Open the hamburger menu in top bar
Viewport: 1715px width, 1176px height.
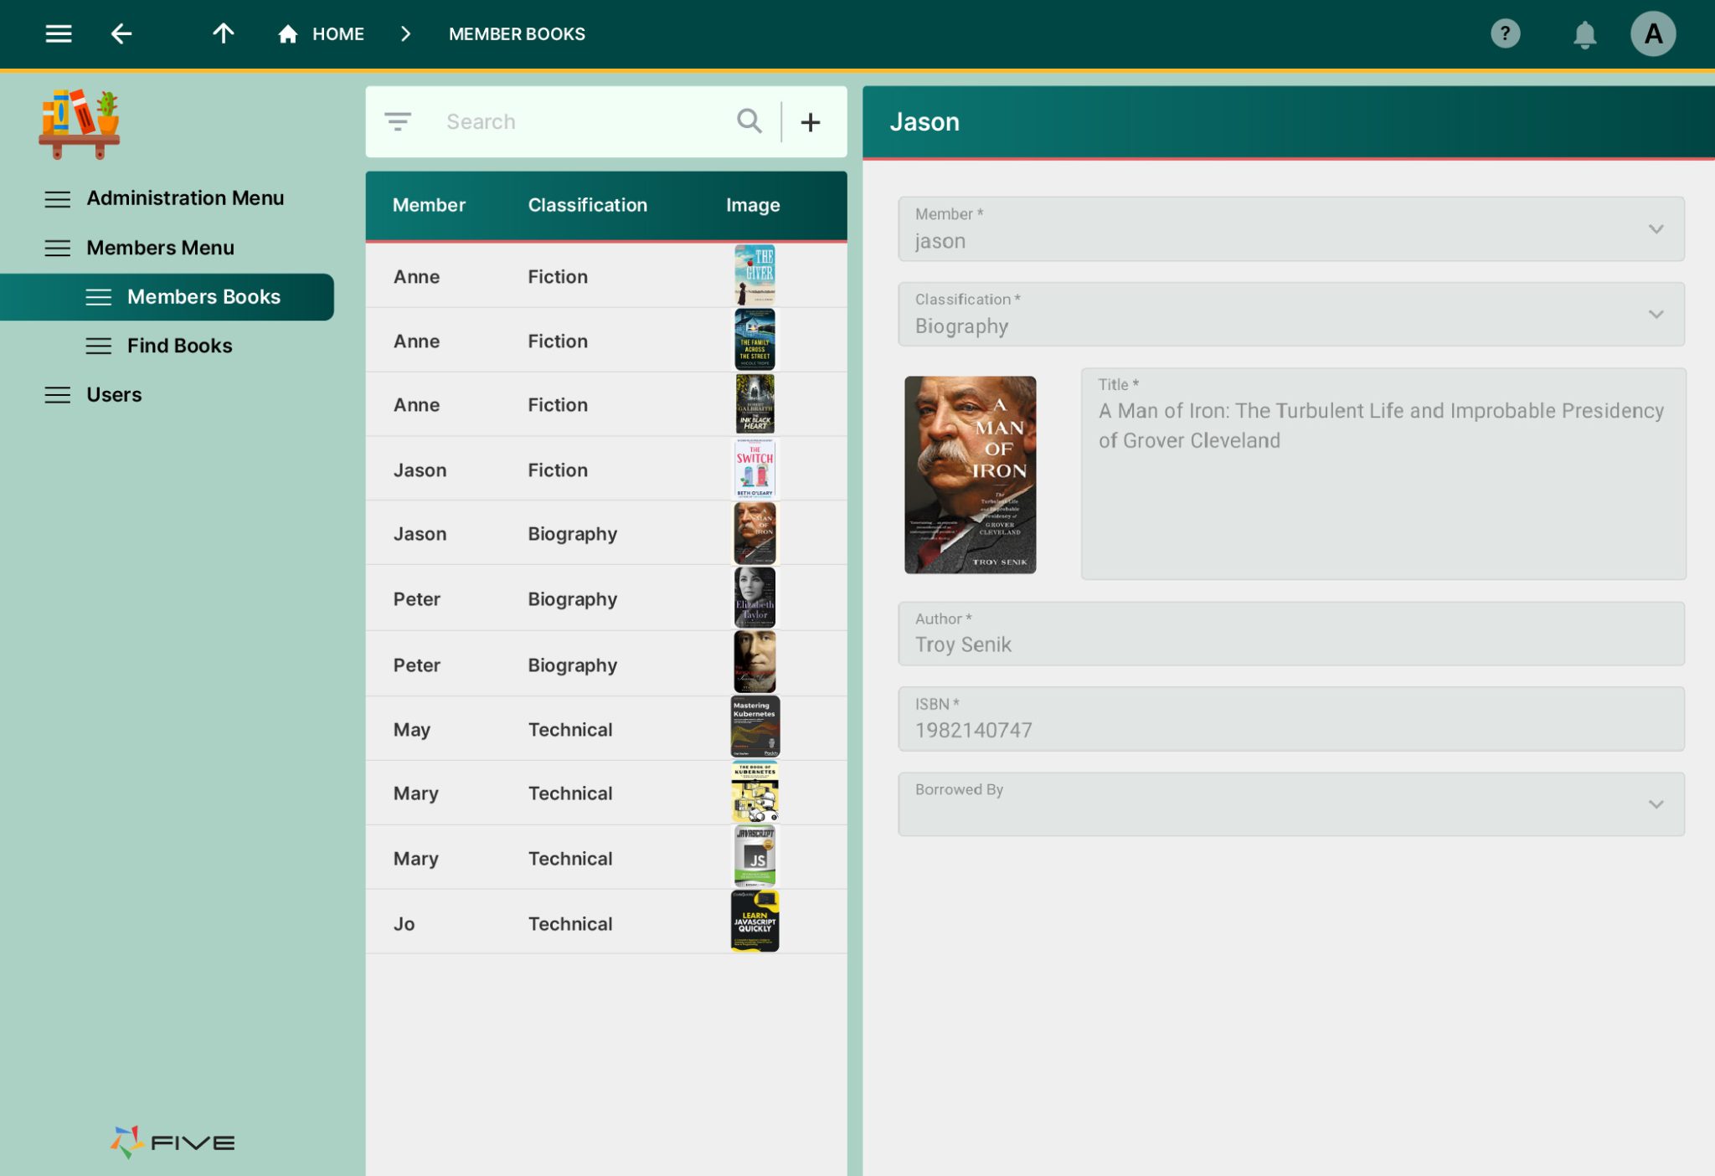click(58, 33)
